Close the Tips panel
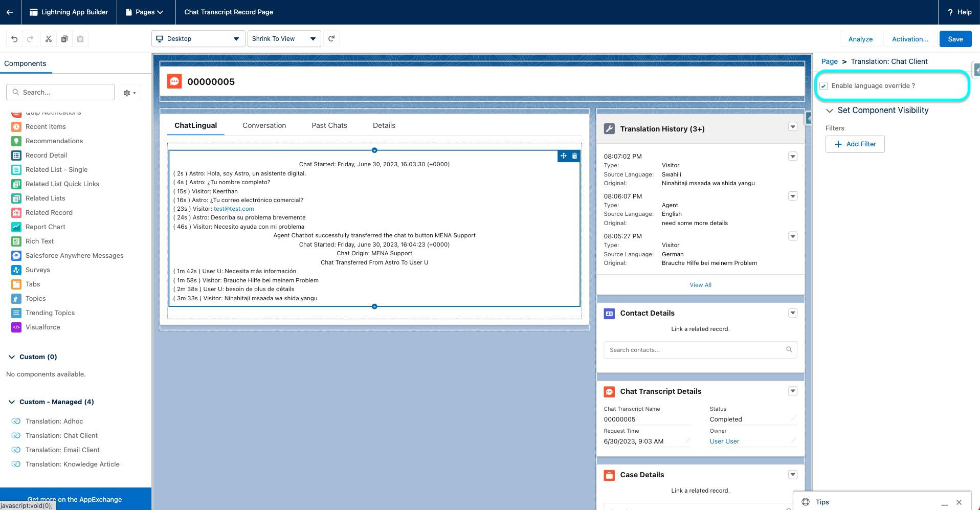Viewport: 980px width, 510px height. (x=959, y=502)
